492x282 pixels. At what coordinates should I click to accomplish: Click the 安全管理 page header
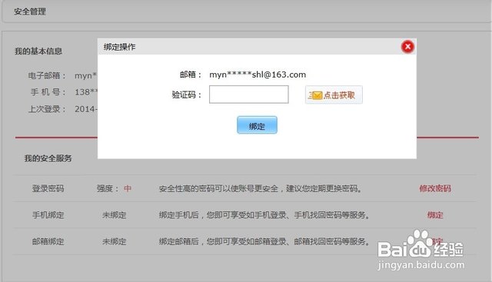[x=30, y=12]
